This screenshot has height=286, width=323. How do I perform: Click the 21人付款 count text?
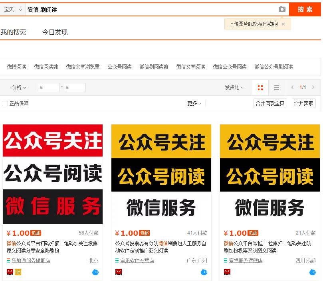[x=305, y=233]
